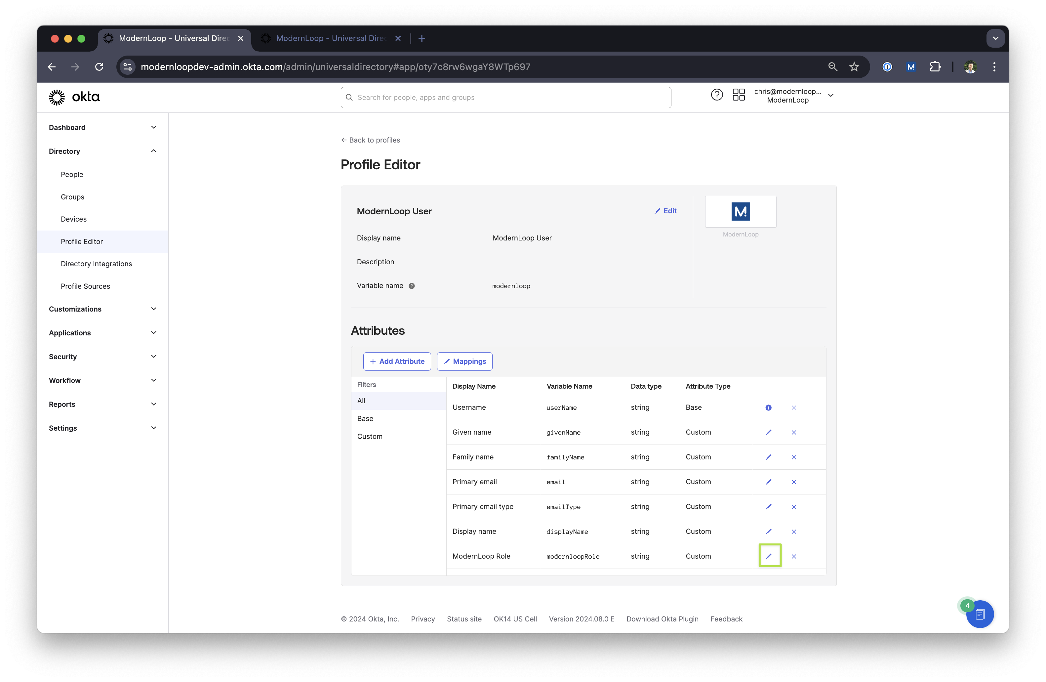Open the chris@modernloop account dropdown
The image size is (1046, 682).
coord(794,95)
